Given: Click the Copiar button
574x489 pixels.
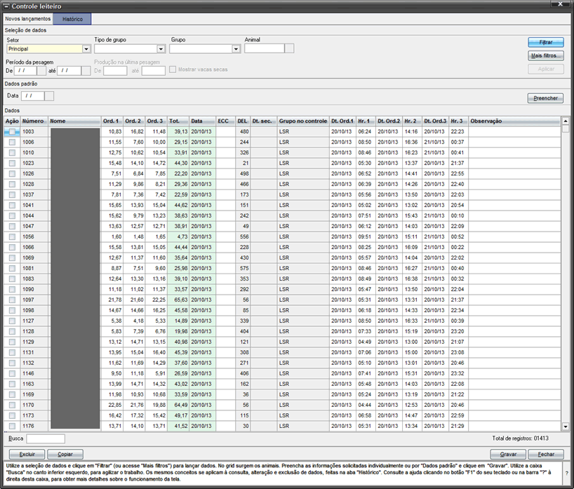Looking at the screenshot, I should [x=65, y=454].
